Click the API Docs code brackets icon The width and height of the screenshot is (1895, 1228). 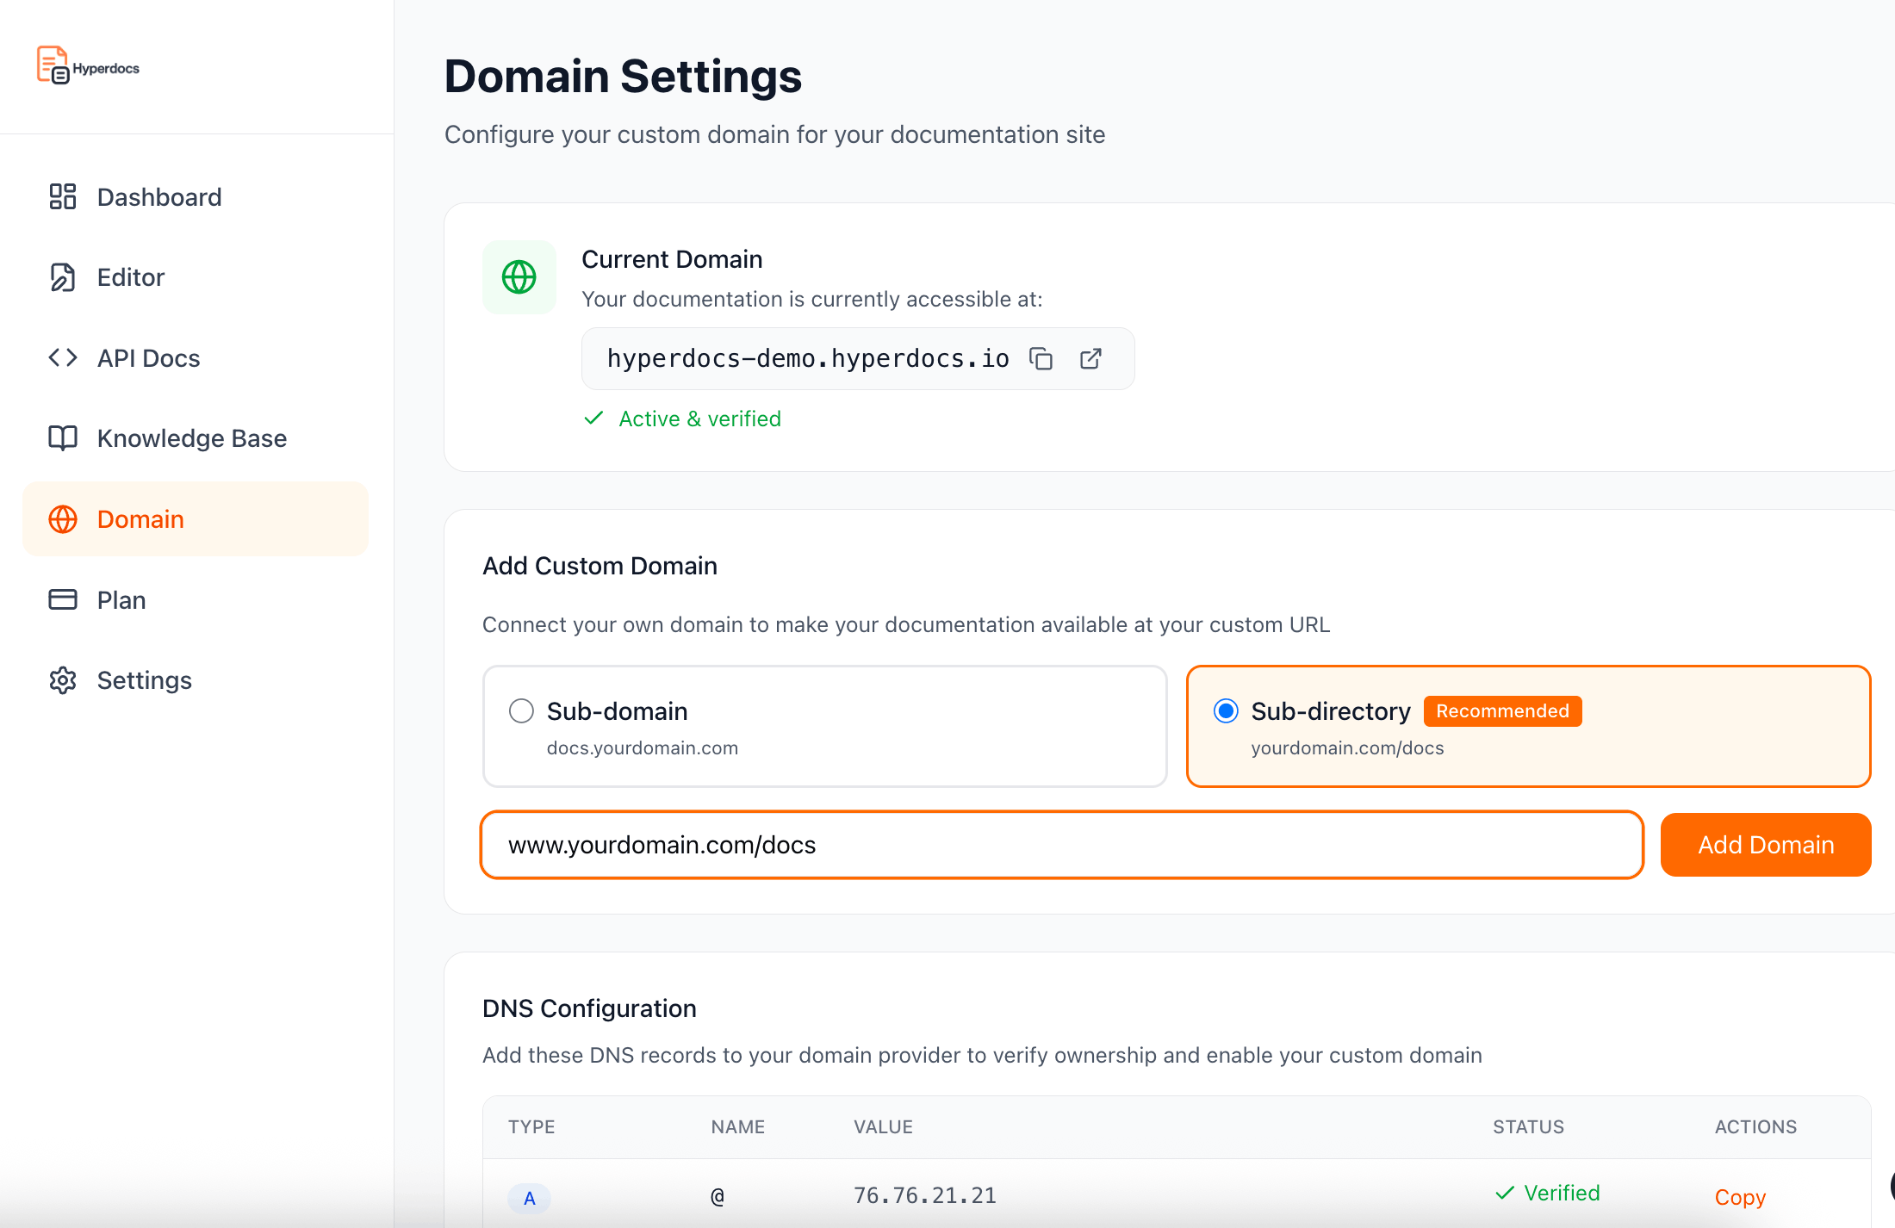[63, 357]
